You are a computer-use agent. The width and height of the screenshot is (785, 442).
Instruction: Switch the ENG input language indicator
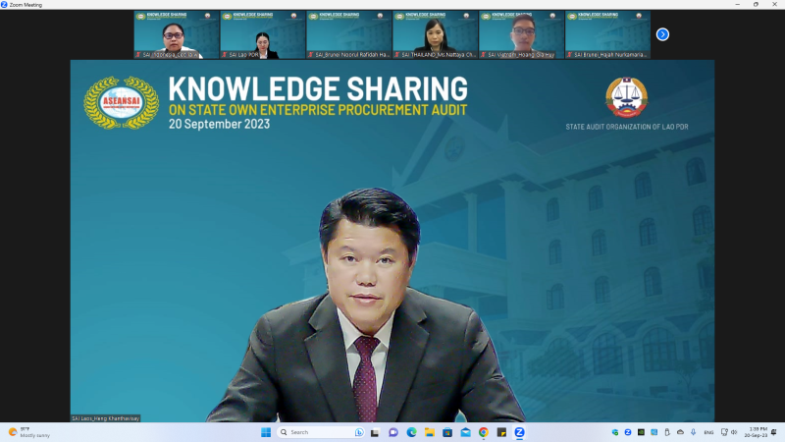tap(708, 432)
